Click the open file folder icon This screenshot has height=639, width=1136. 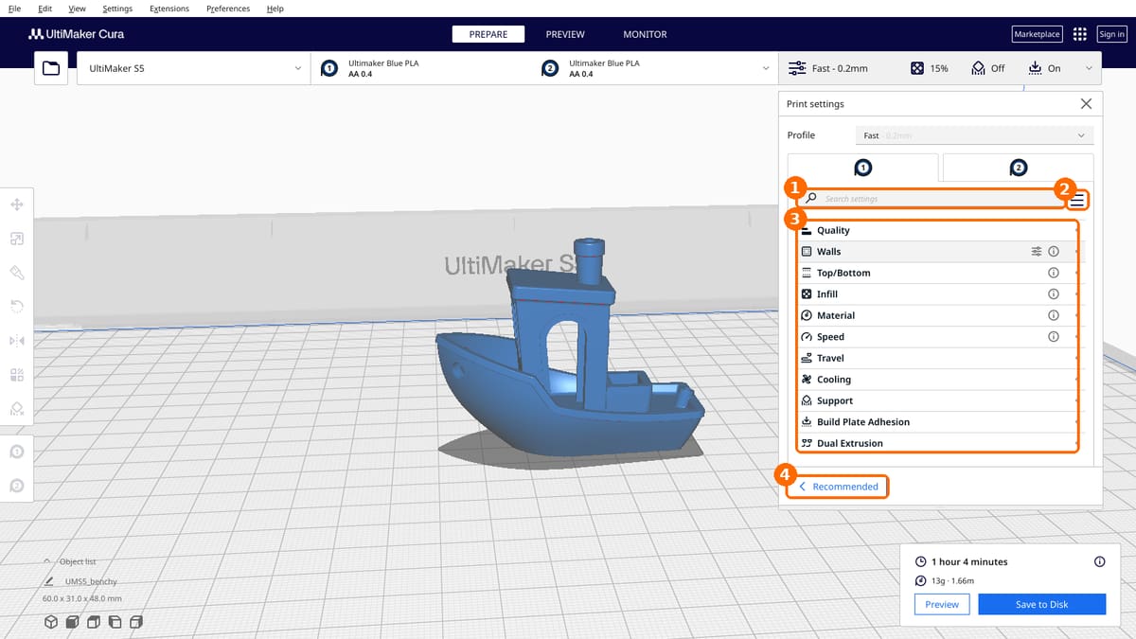point(51,68)
